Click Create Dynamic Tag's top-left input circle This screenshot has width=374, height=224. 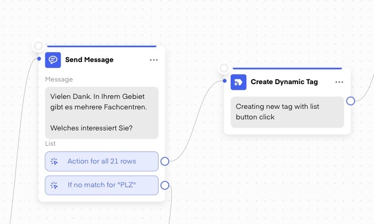pyautogui.click(x=224, y=68)
